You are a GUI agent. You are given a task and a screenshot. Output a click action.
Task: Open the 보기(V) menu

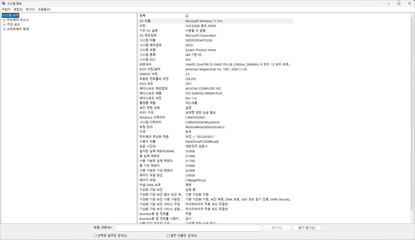[30, 9]
